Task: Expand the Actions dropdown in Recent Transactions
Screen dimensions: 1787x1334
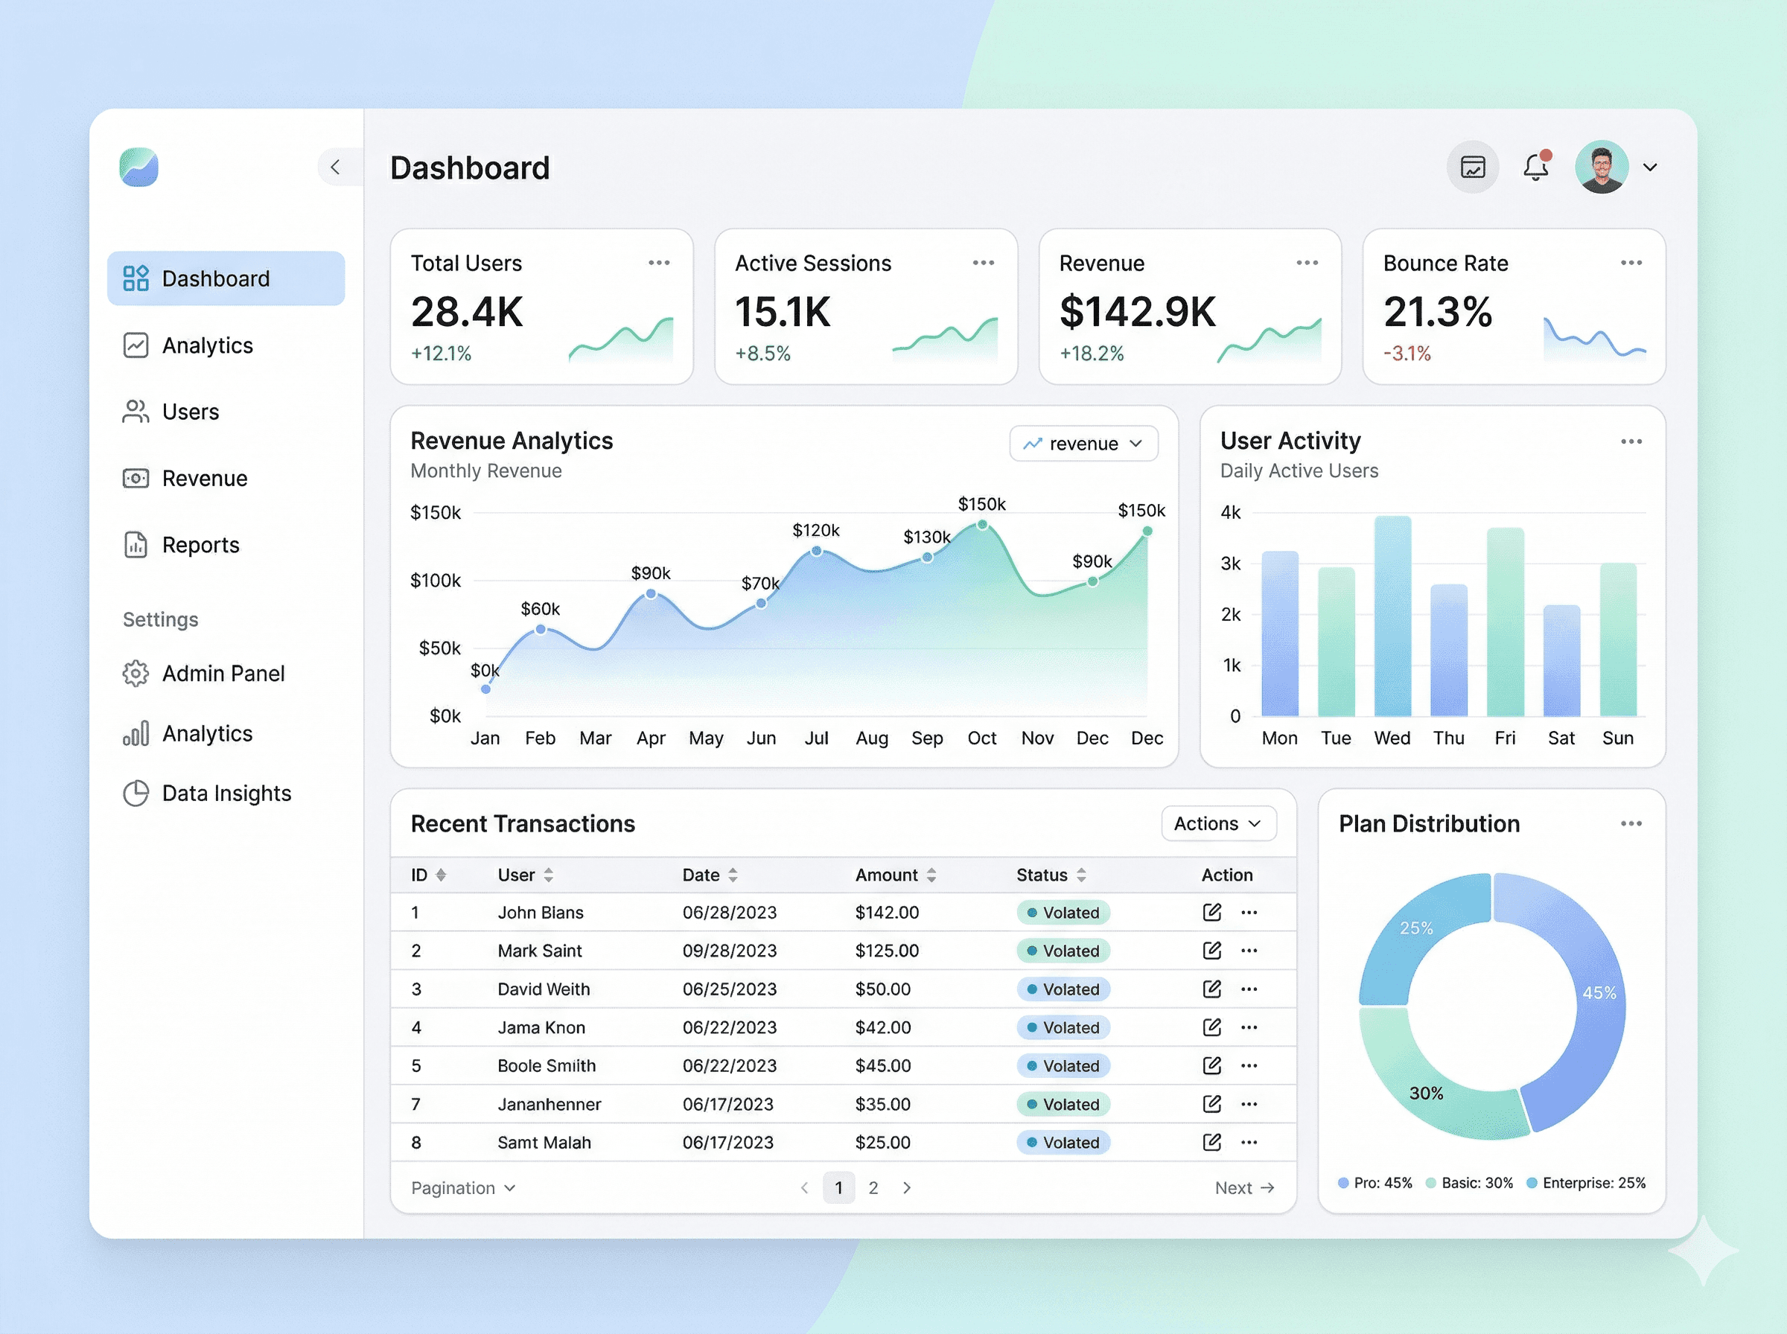Action: [1217, 823]
